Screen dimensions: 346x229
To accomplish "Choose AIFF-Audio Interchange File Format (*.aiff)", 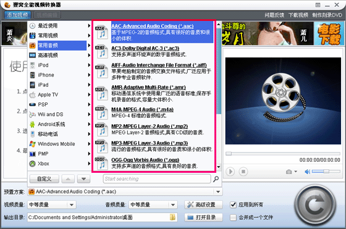I will coord(159,65).
